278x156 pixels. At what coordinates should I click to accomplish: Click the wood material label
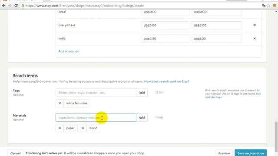[93, 128]
